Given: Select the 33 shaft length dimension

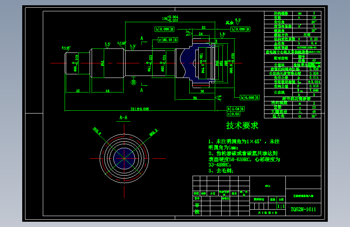Looking at the screenshot, I should [78, 91].
